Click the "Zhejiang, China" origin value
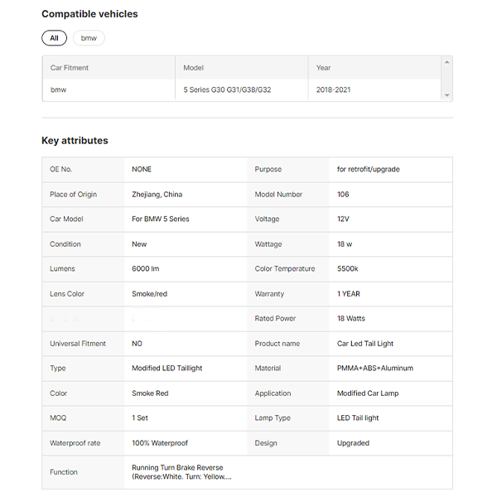 coord(157,195)
